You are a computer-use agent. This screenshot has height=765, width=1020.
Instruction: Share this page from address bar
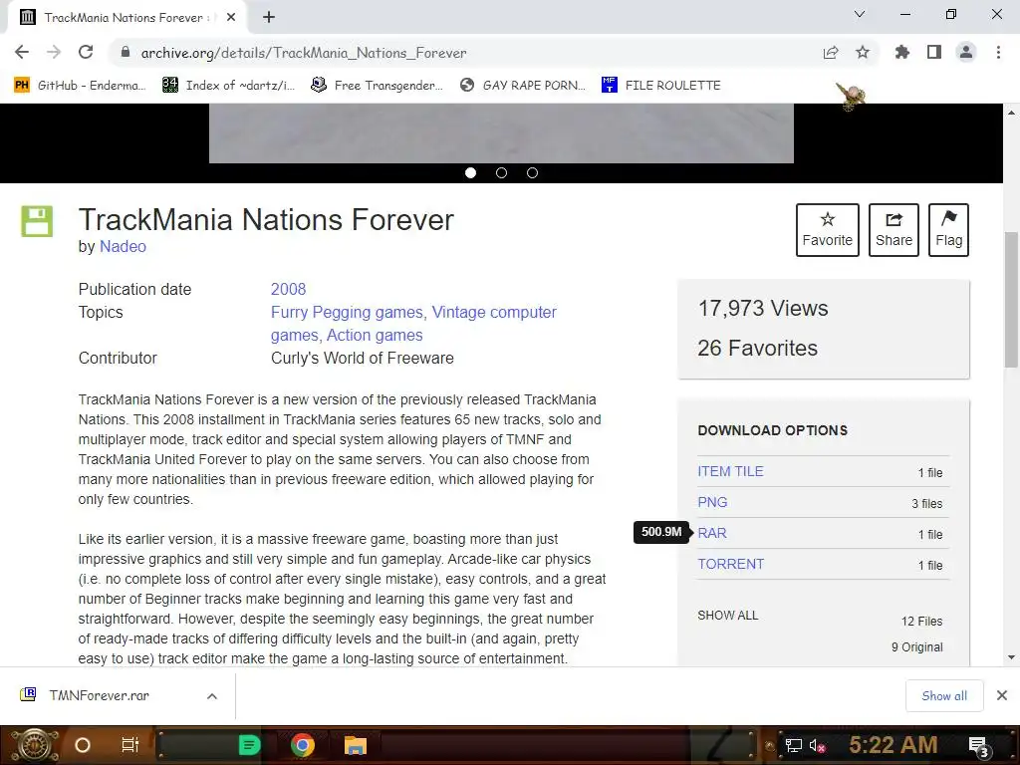point(831,53)
